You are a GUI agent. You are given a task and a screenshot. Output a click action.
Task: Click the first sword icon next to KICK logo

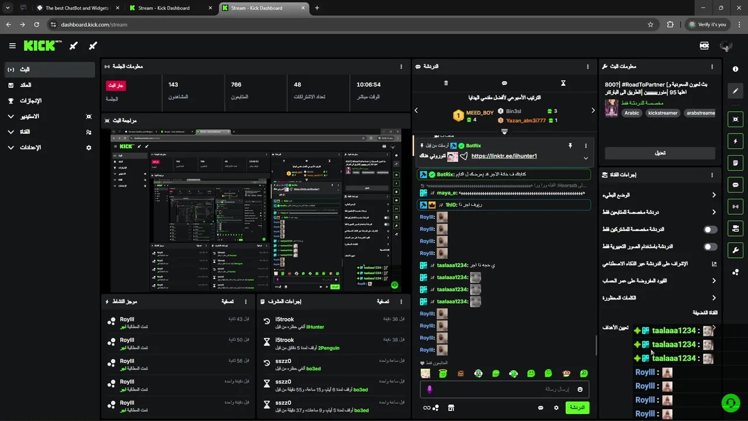click(74, 46)
